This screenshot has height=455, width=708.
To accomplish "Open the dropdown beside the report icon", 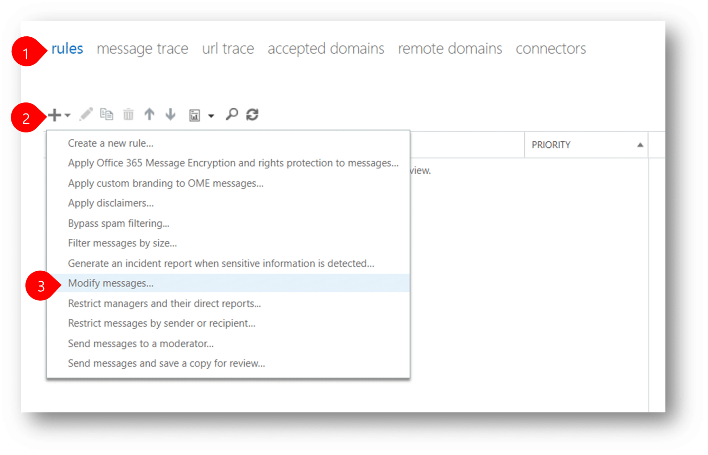I will [210, 116].
